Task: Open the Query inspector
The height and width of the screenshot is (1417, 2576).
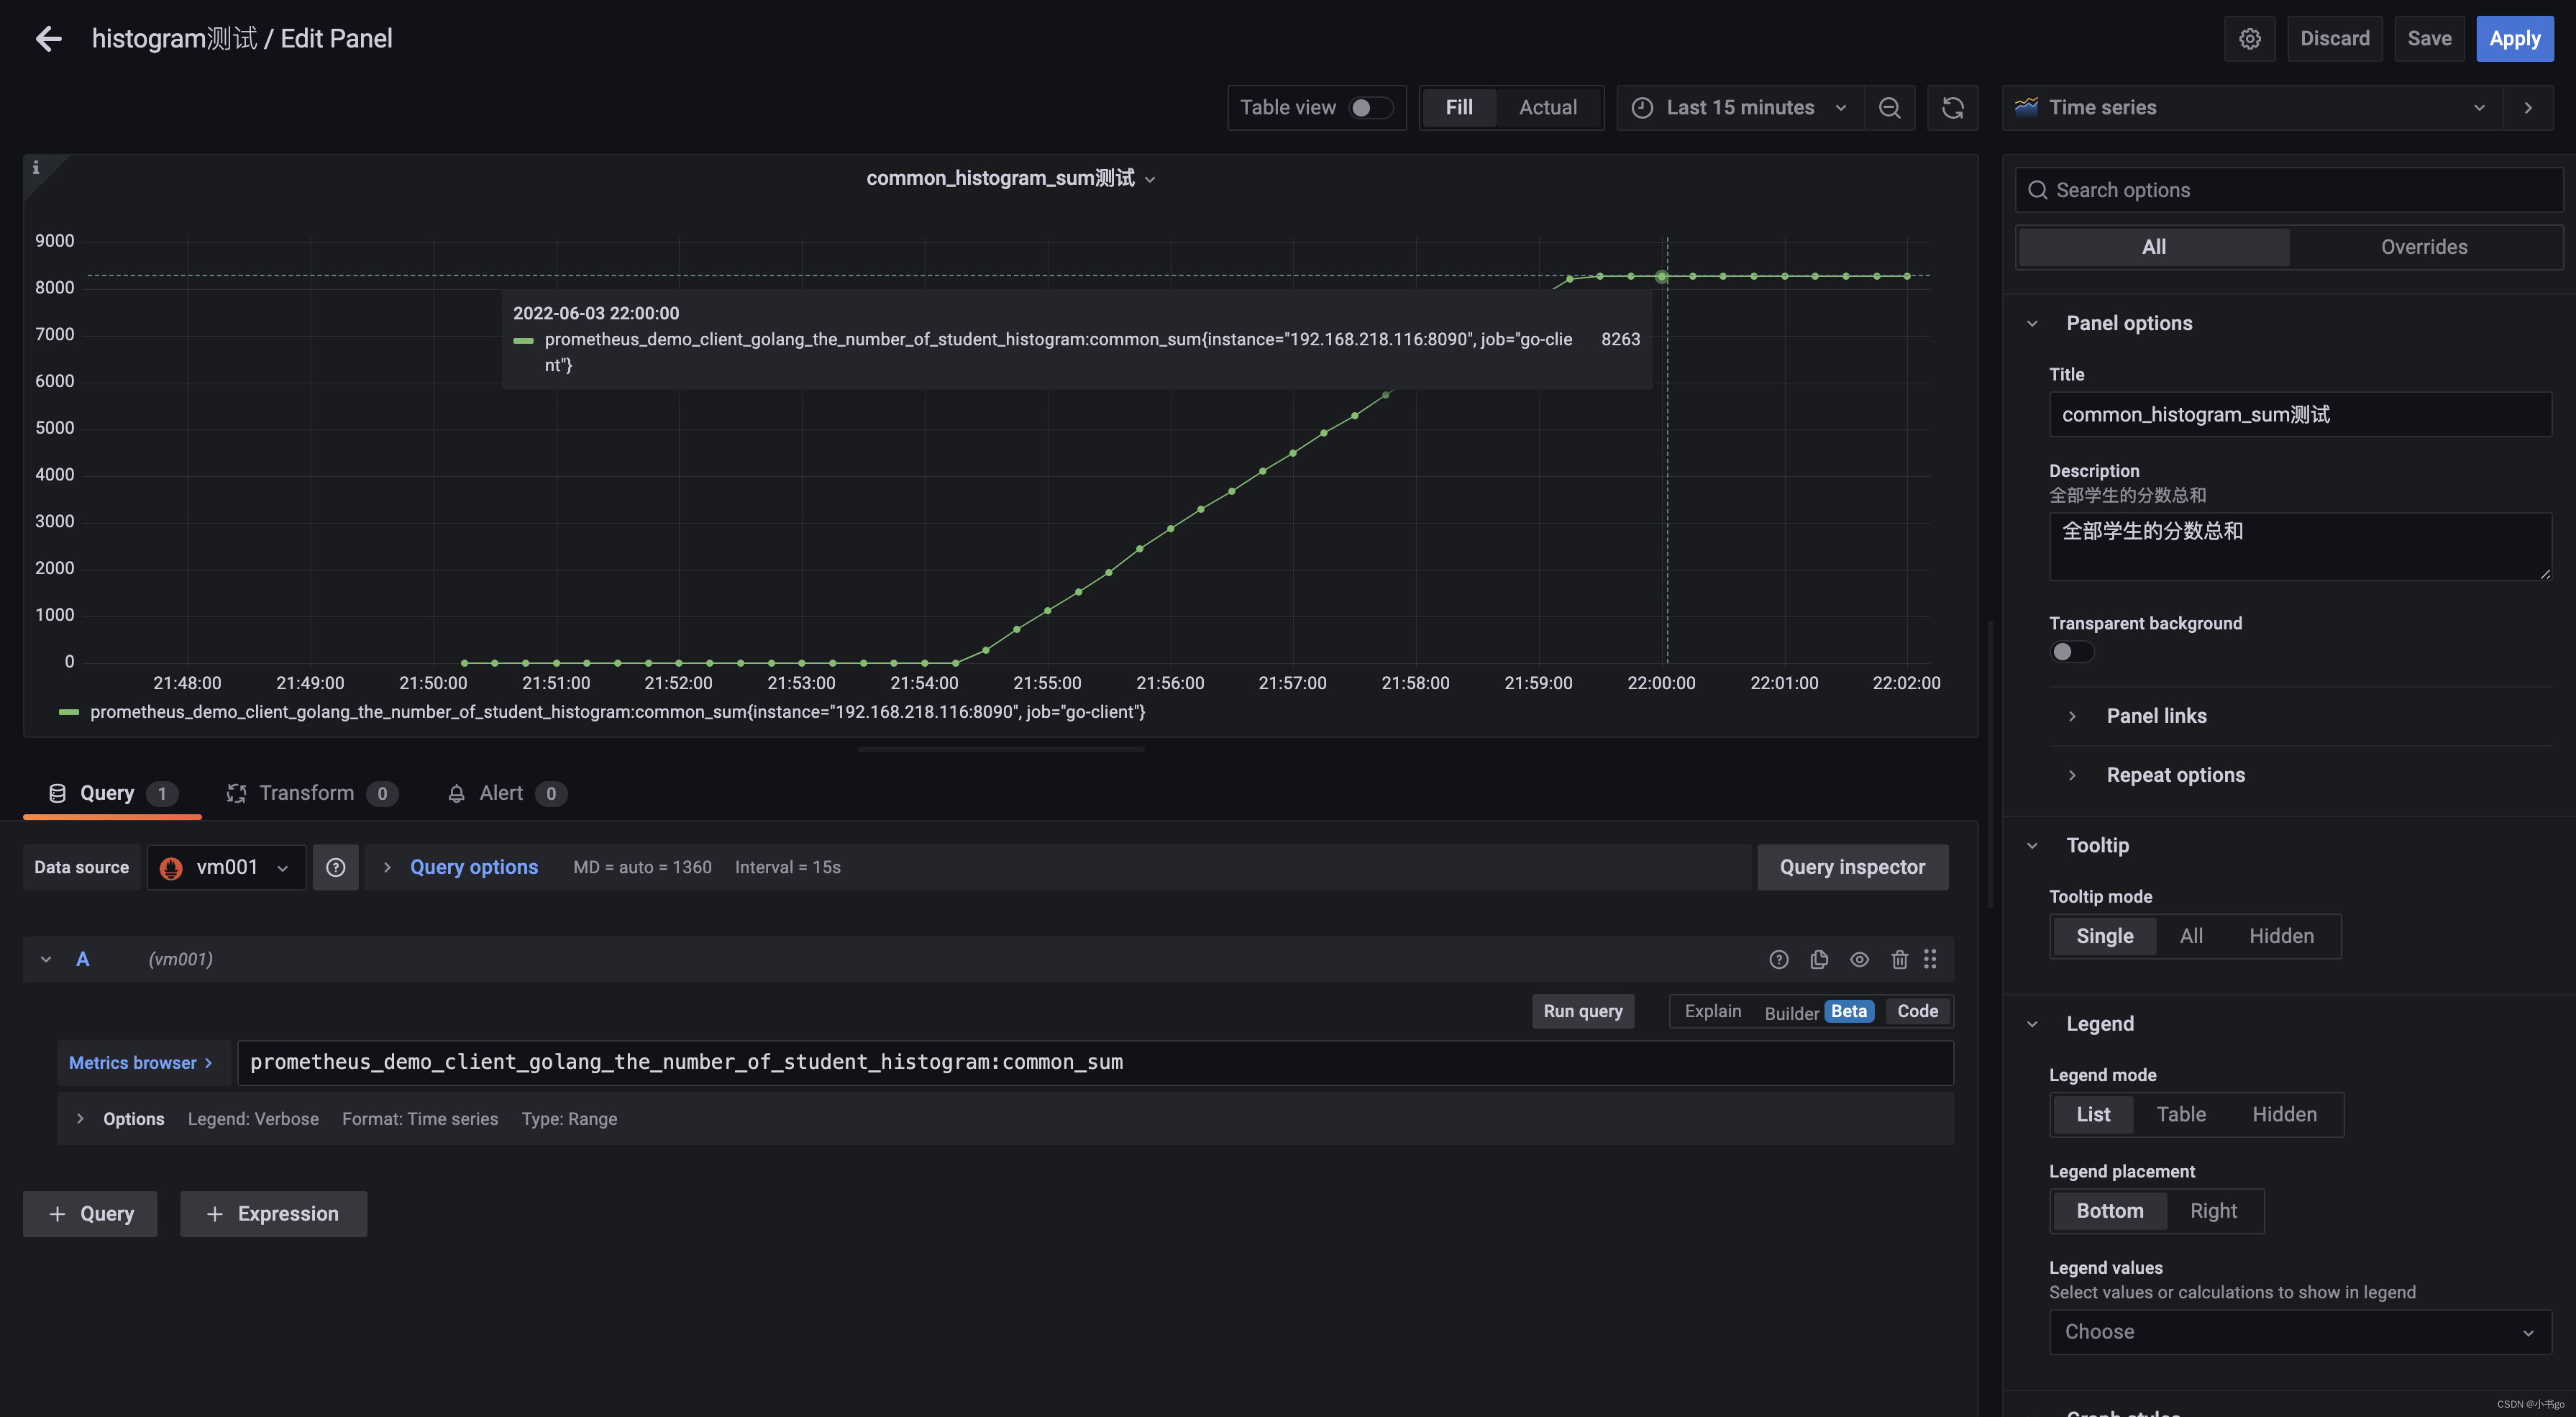Action: pyautogui.click(x=1852, y=867)
